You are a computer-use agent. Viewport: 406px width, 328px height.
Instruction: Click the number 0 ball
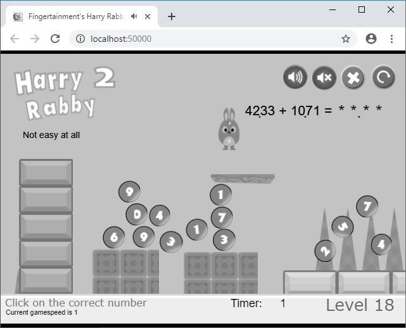tap(137, 215)
